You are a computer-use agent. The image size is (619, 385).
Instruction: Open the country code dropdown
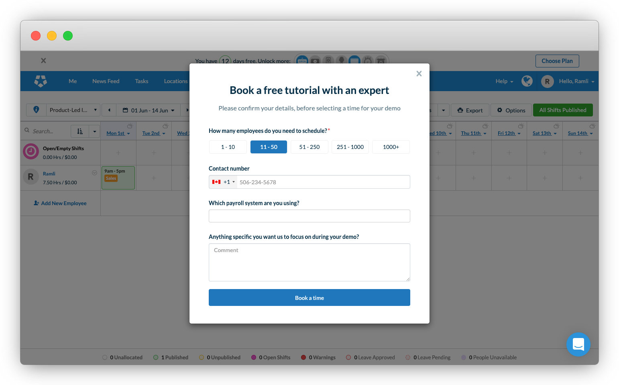(223, 182)
